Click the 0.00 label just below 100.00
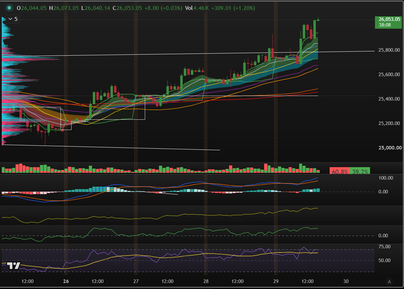 point(383,192)
